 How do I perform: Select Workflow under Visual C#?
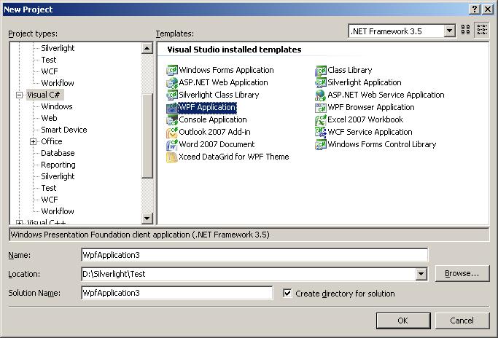[x=58, y=211]
